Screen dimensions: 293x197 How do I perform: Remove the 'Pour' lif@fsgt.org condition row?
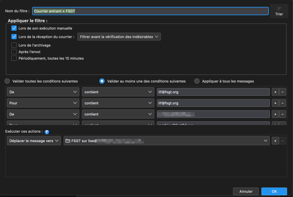(282, 103)
